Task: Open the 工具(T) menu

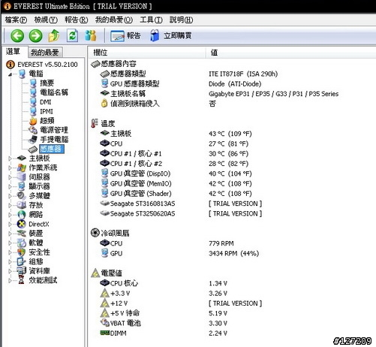Action: click(x=151, y=20)
